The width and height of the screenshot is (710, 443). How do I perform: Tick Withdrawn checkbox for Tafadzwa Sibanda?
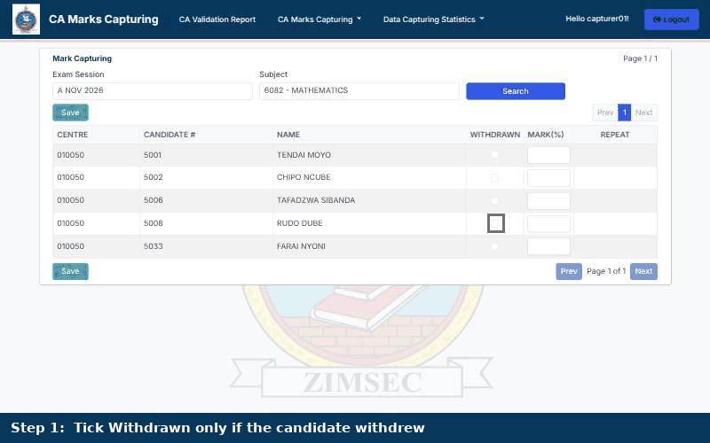[x=494, y=201]
